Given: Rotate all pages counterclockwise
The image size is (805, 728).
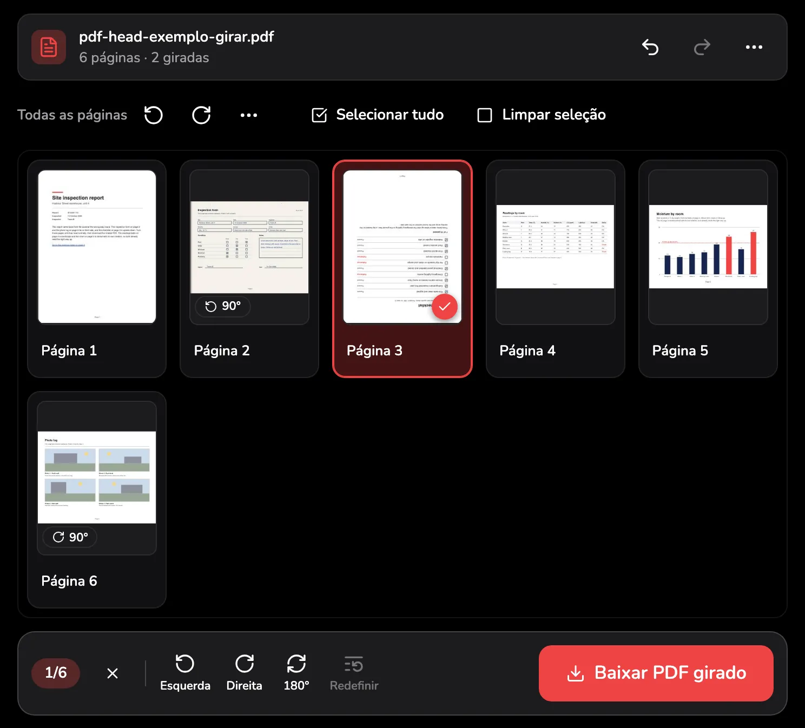Looking at the screenshot, I should pyautogui.click(x=154, y=115).
